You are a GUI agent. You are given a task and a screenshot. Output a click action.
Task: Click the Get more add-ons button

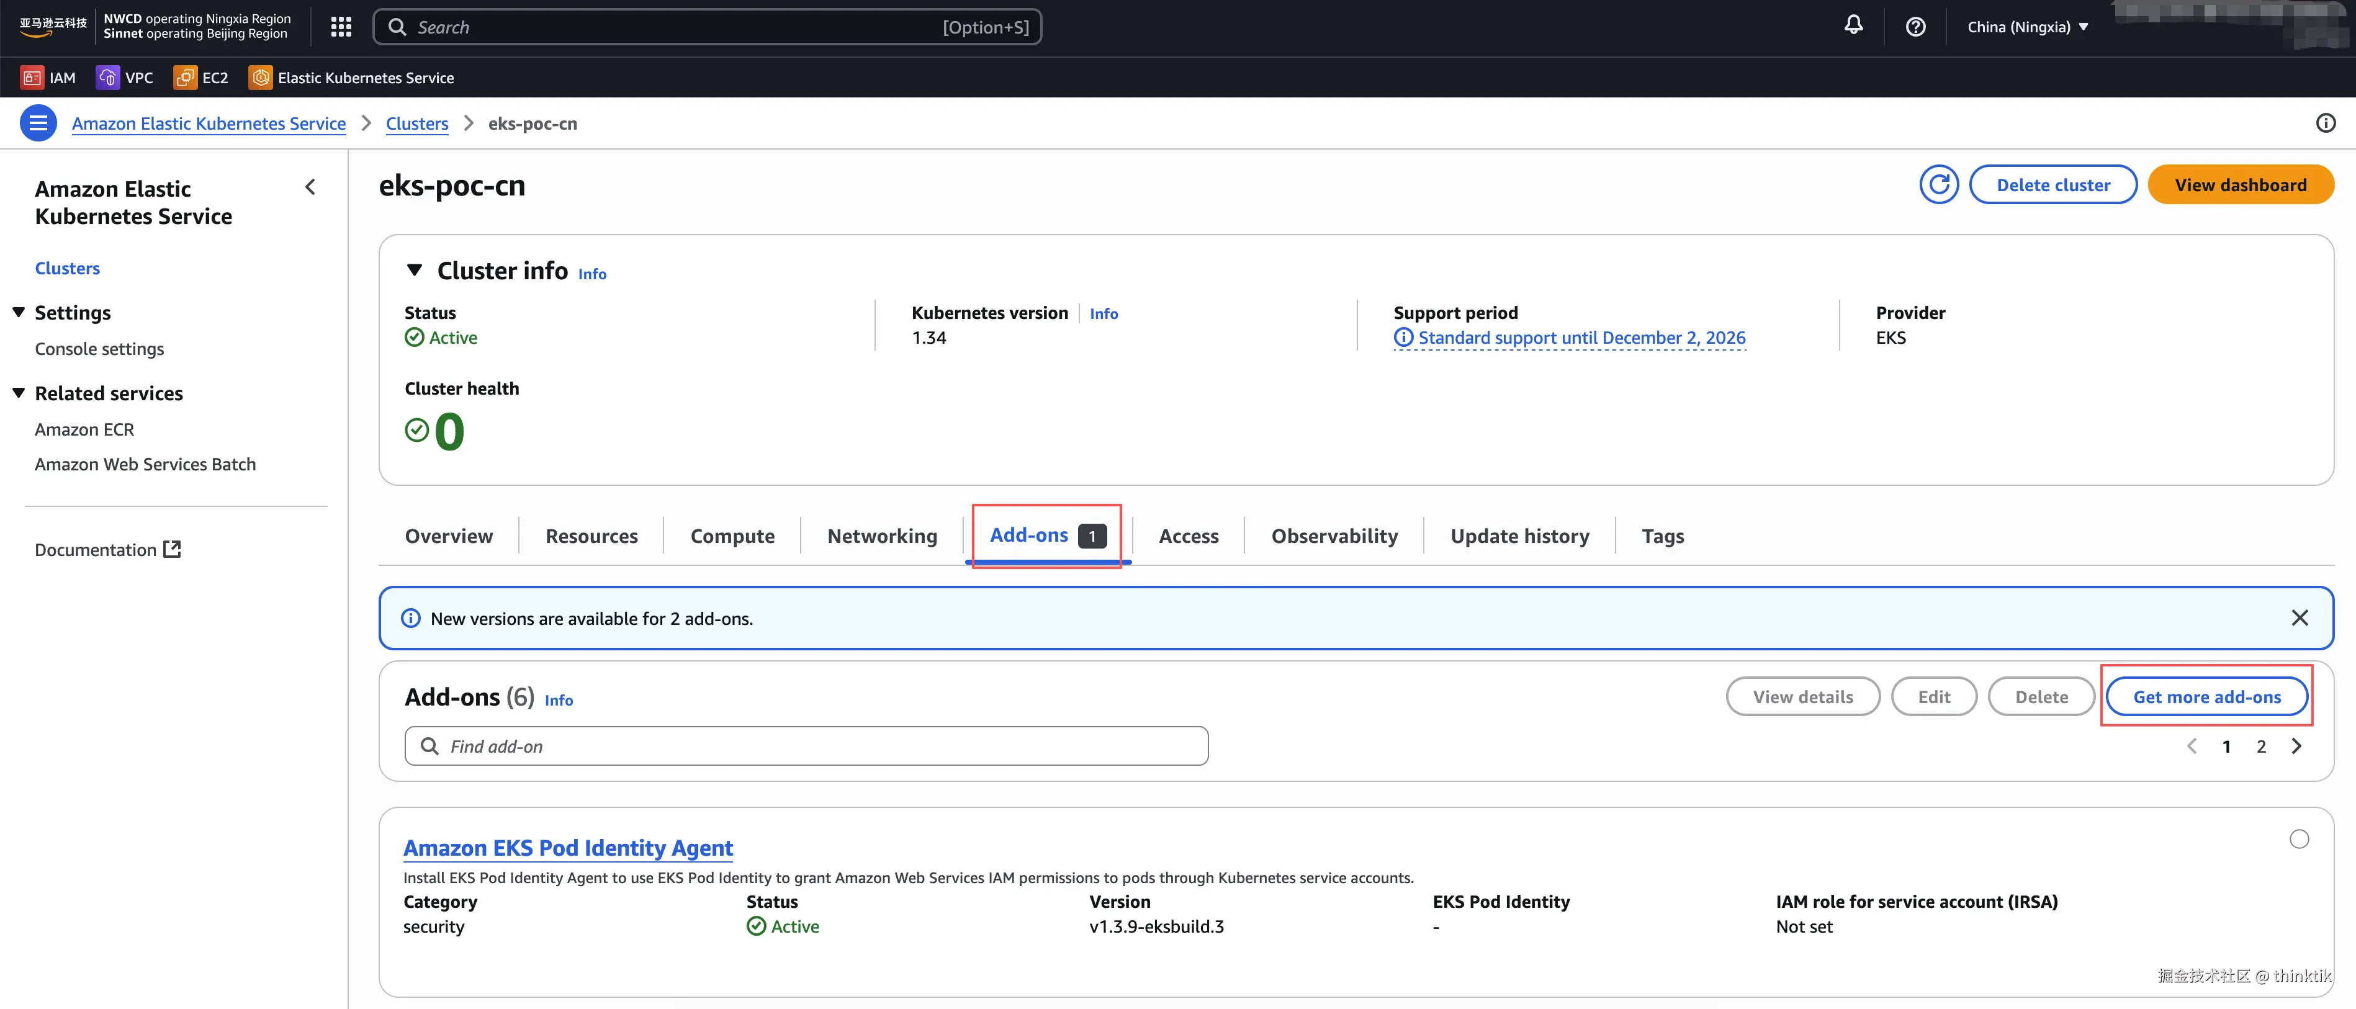[x=2206, y=697]
